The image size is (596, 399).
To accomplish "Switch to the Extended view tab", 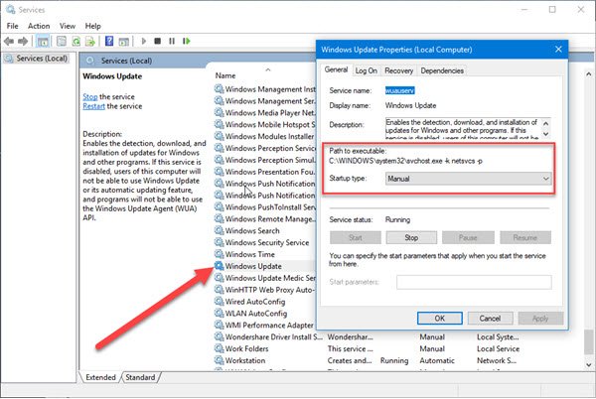I will pyautogui.click(x=100, y=377).
